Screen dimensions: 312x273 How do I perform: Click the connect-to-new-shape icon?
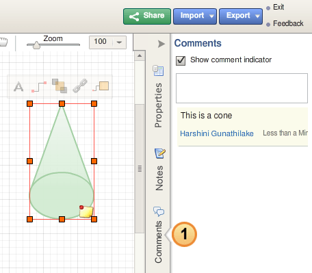[101, 86]
